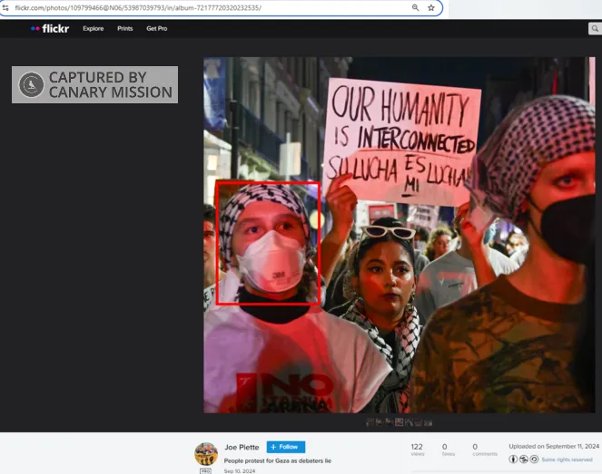This screenshot has height=474, width=602.
Task: Follow Joe Piette
Action: 286,447
